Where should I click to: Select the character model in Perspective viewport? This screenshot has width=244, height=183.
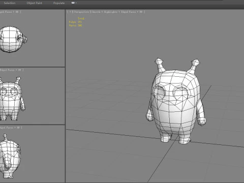[x=176, y=102]
